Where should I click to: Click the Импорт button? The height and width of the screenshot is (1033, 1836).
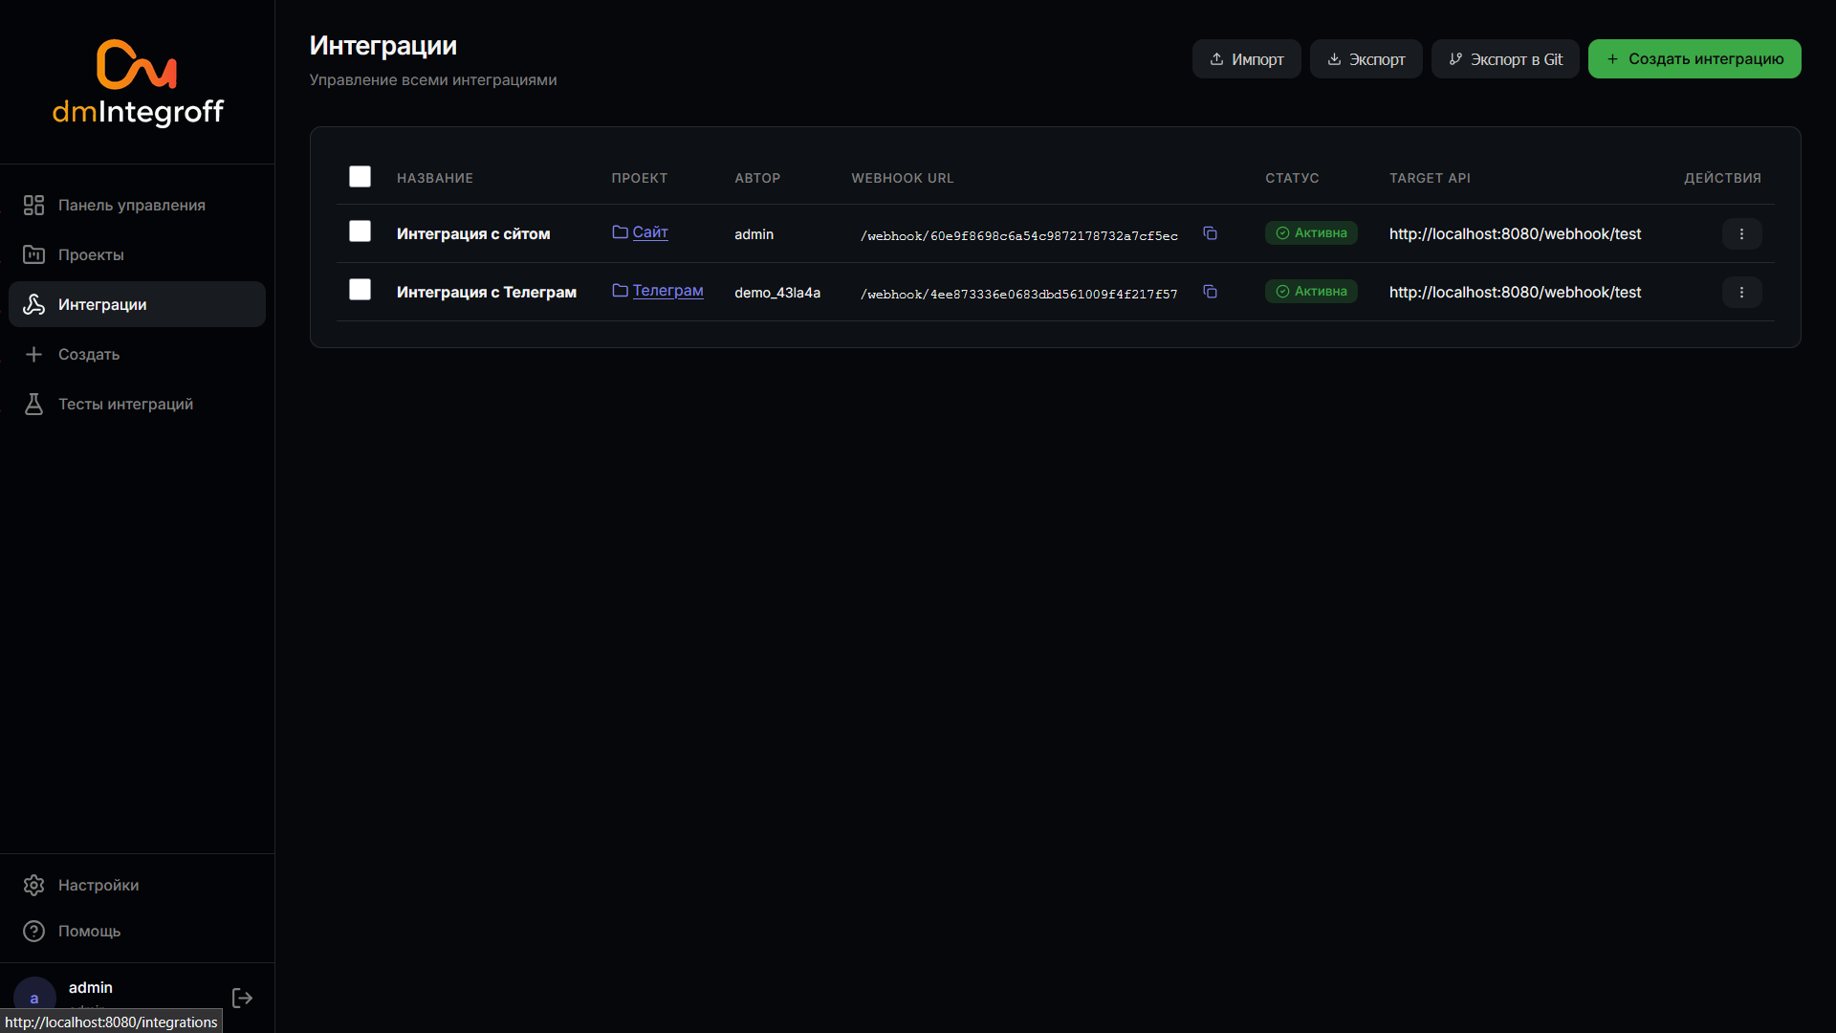[1246, 59]
